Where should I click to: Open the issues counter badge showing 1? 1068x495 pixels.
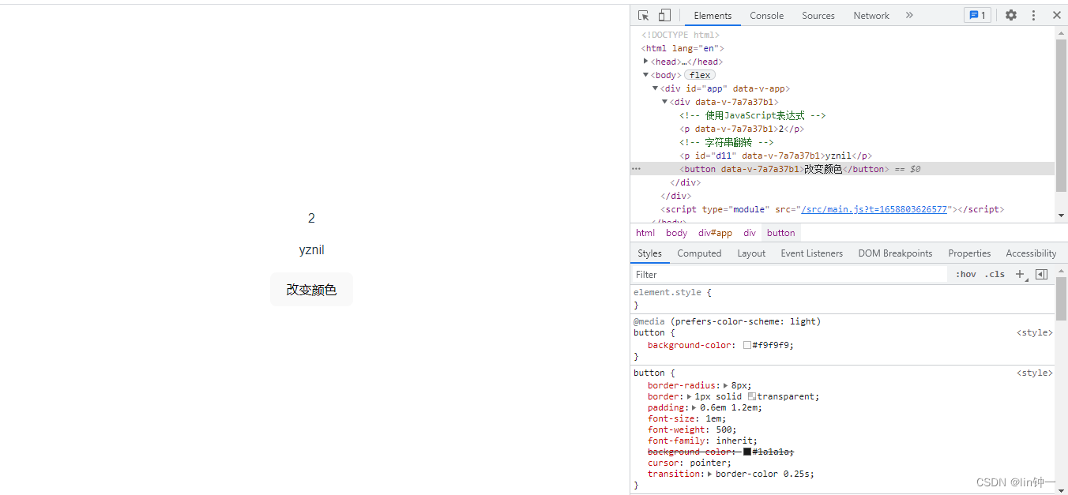(977, 15)
